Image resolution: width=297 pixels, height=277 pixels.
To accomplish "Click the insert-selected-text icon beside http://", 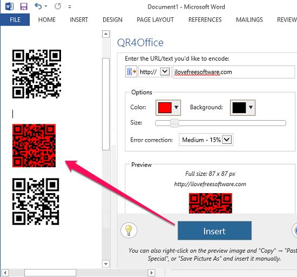I will [131, 71].
